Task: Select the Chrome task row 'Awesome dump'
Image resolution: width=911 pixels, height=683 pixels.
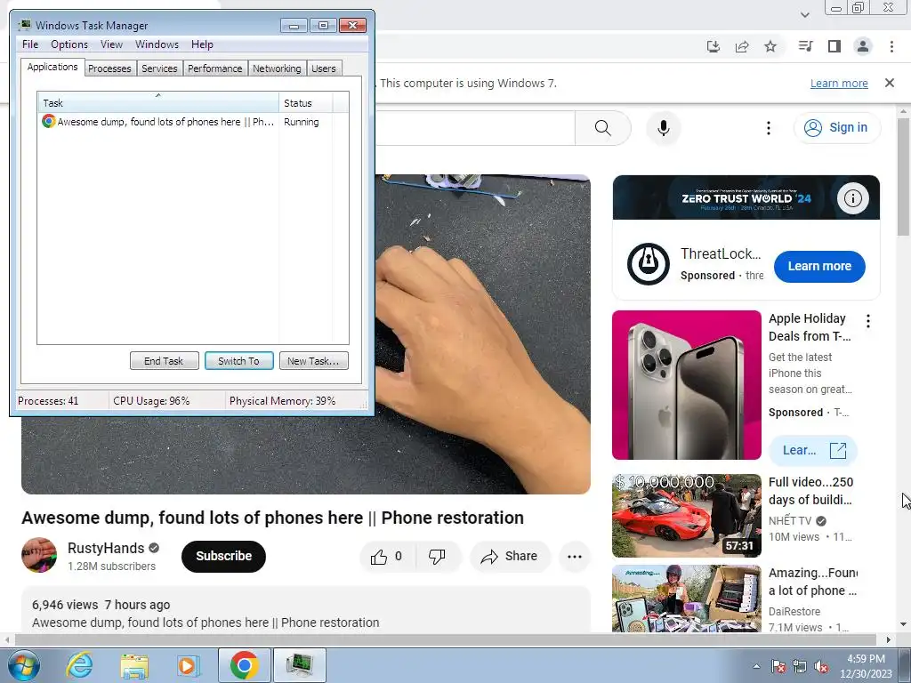Action: pyautogui.click(x=158, y=122)
